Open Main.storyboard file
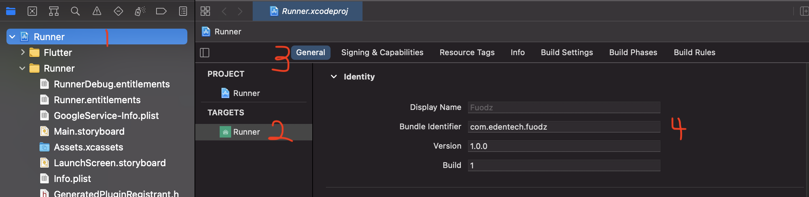Viewport: 809px width, 197px height. click(89, 131)
